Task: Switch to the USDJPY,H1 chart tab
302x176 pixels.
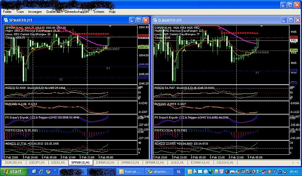Action: 37,163
